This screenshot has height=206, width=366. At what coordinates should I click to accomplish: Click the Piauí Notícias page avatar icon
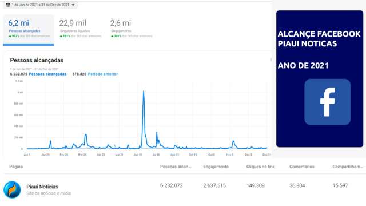pyautogui.click(x=12, y=189)
